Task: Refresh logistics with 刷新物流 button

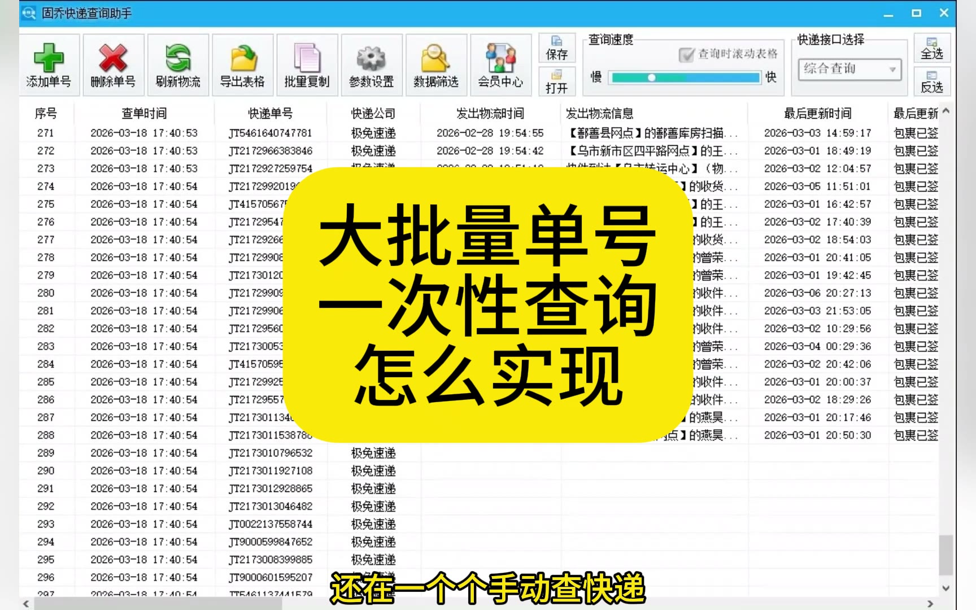Action: pyautogui.click(x=178, y=65)
